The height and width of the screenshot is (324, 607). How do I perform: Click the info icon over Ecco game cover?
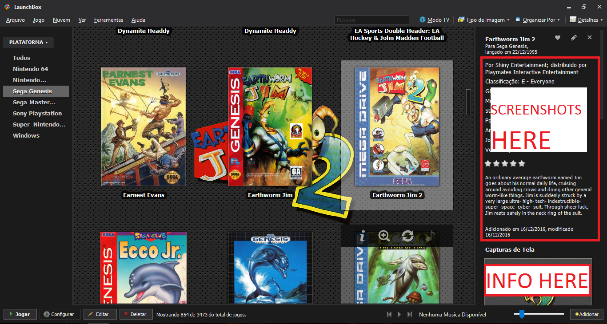click(362, 236)
